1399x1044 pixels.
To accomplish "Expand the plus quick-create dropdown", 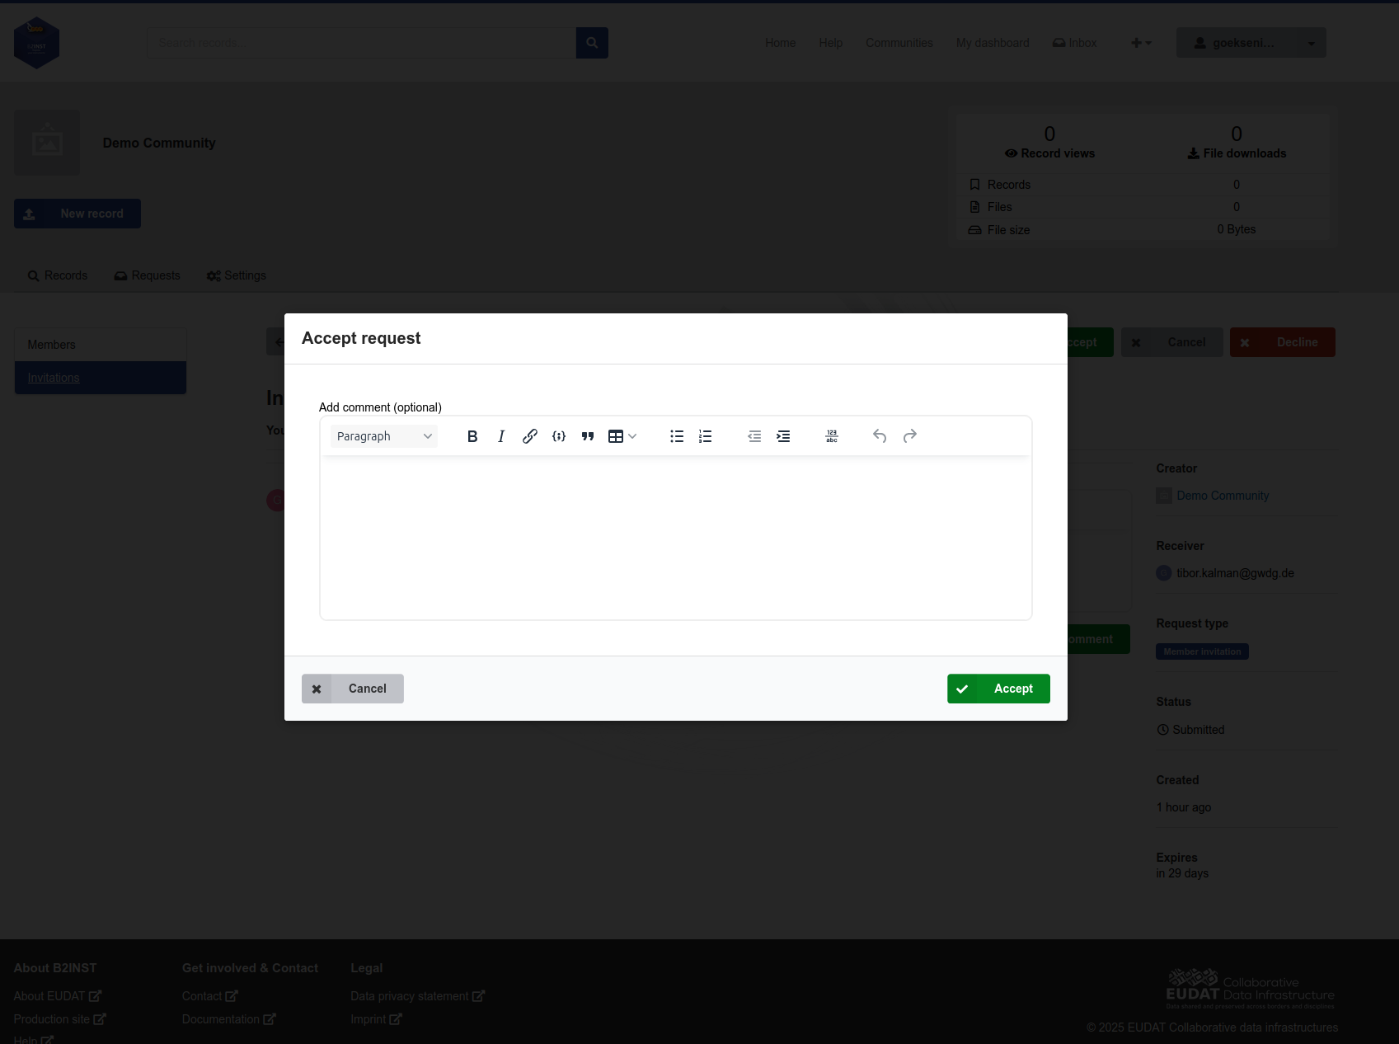I will point(1141,43).
